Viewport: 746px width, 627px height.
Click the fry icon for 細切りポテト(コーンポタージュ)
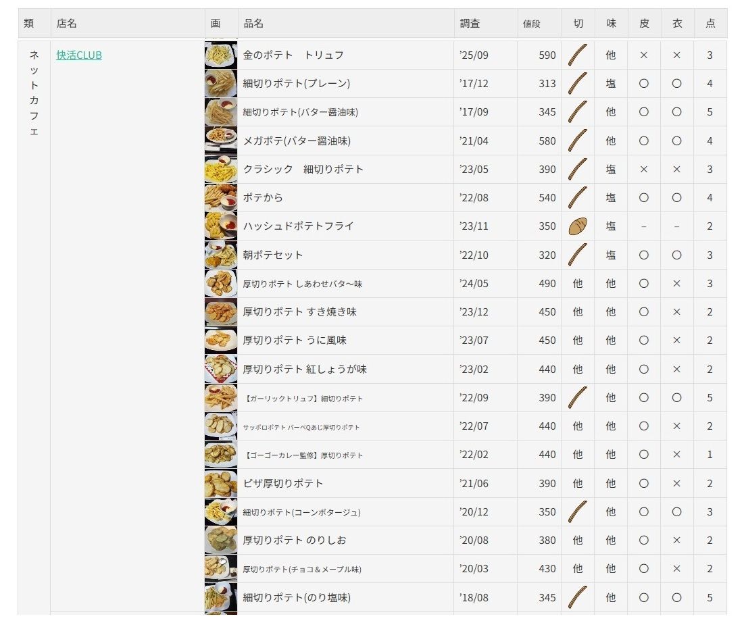(577, 512)
